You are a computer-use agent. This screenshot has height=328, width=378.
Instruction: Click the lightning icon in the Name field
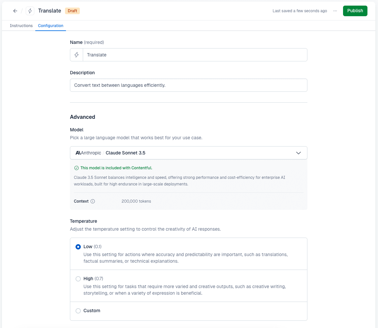[77, 55]
